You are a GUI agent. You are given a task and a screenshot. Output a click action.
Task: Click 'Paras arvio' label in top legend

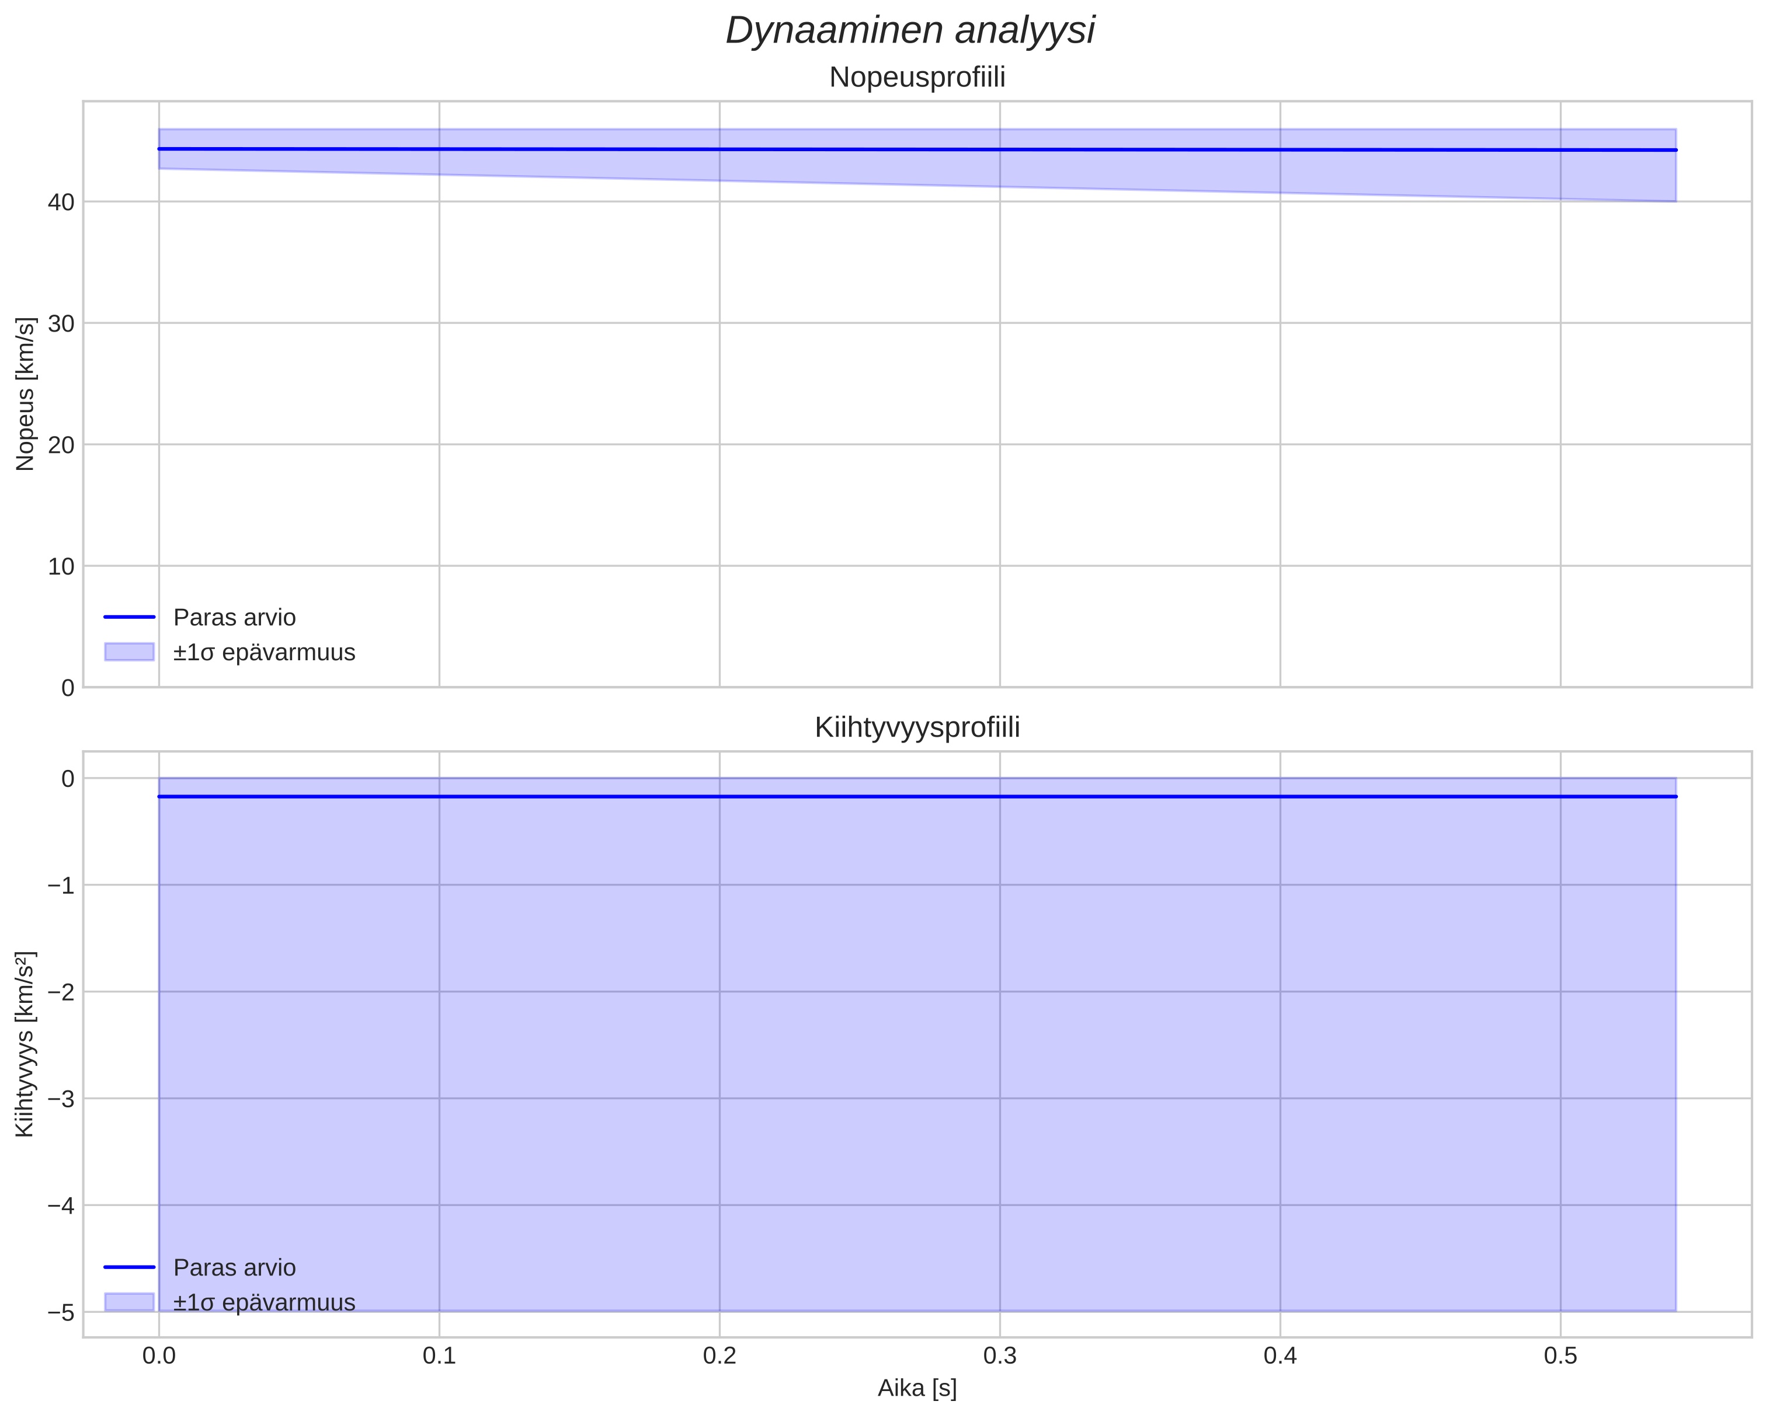234,618
